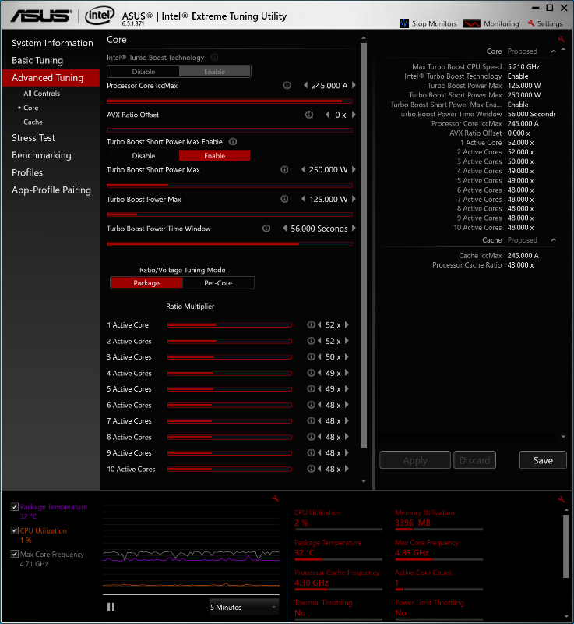Open the 5 Minutes time range dropdown

click(x=244, y=608)
